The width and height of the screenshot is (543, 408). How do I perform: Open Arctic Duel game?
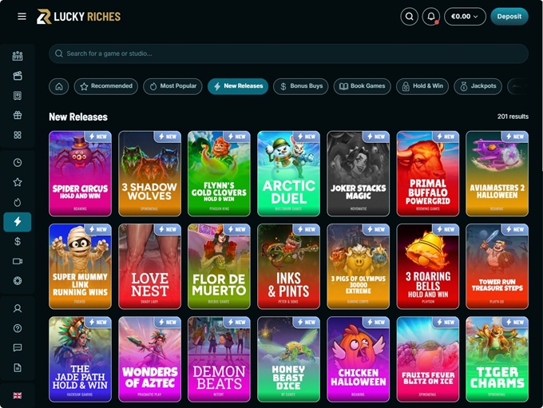288,173
